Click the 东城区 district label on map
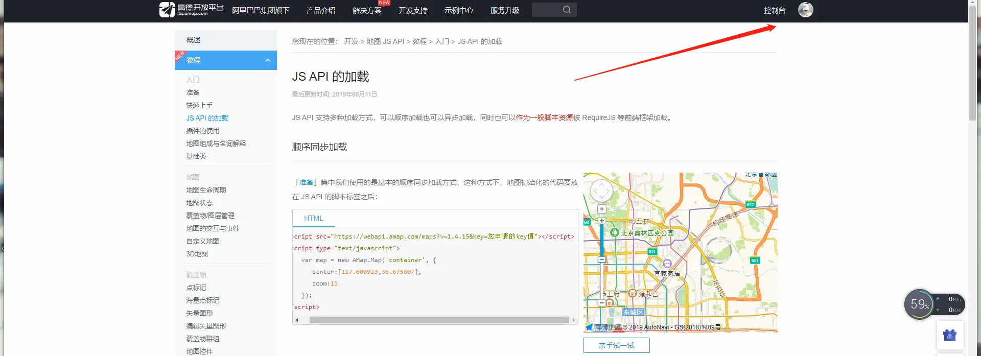This screenshot has height=356, width=981. (633, 312)
